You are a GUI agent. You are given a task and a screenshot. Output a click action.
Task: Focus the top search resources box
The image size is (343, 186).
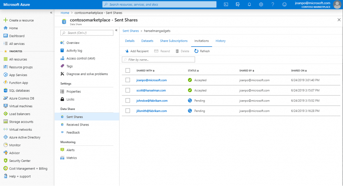(x=159, y=4)
